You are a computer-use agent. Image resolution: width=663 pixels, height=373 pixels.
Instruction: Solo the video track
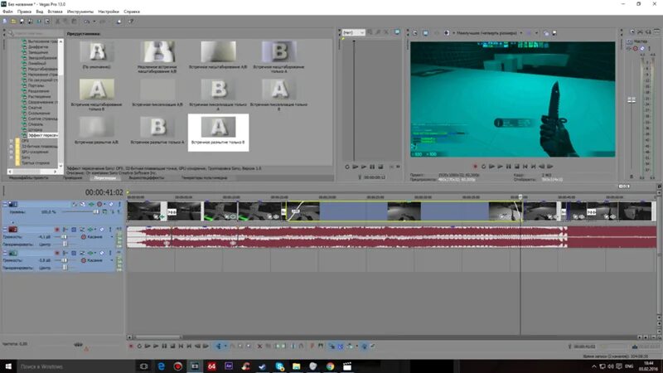(119, 204)
